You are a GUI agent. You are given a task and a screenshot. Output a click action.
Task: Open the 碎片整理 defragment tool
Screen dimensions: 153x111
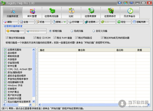(32, 13)
